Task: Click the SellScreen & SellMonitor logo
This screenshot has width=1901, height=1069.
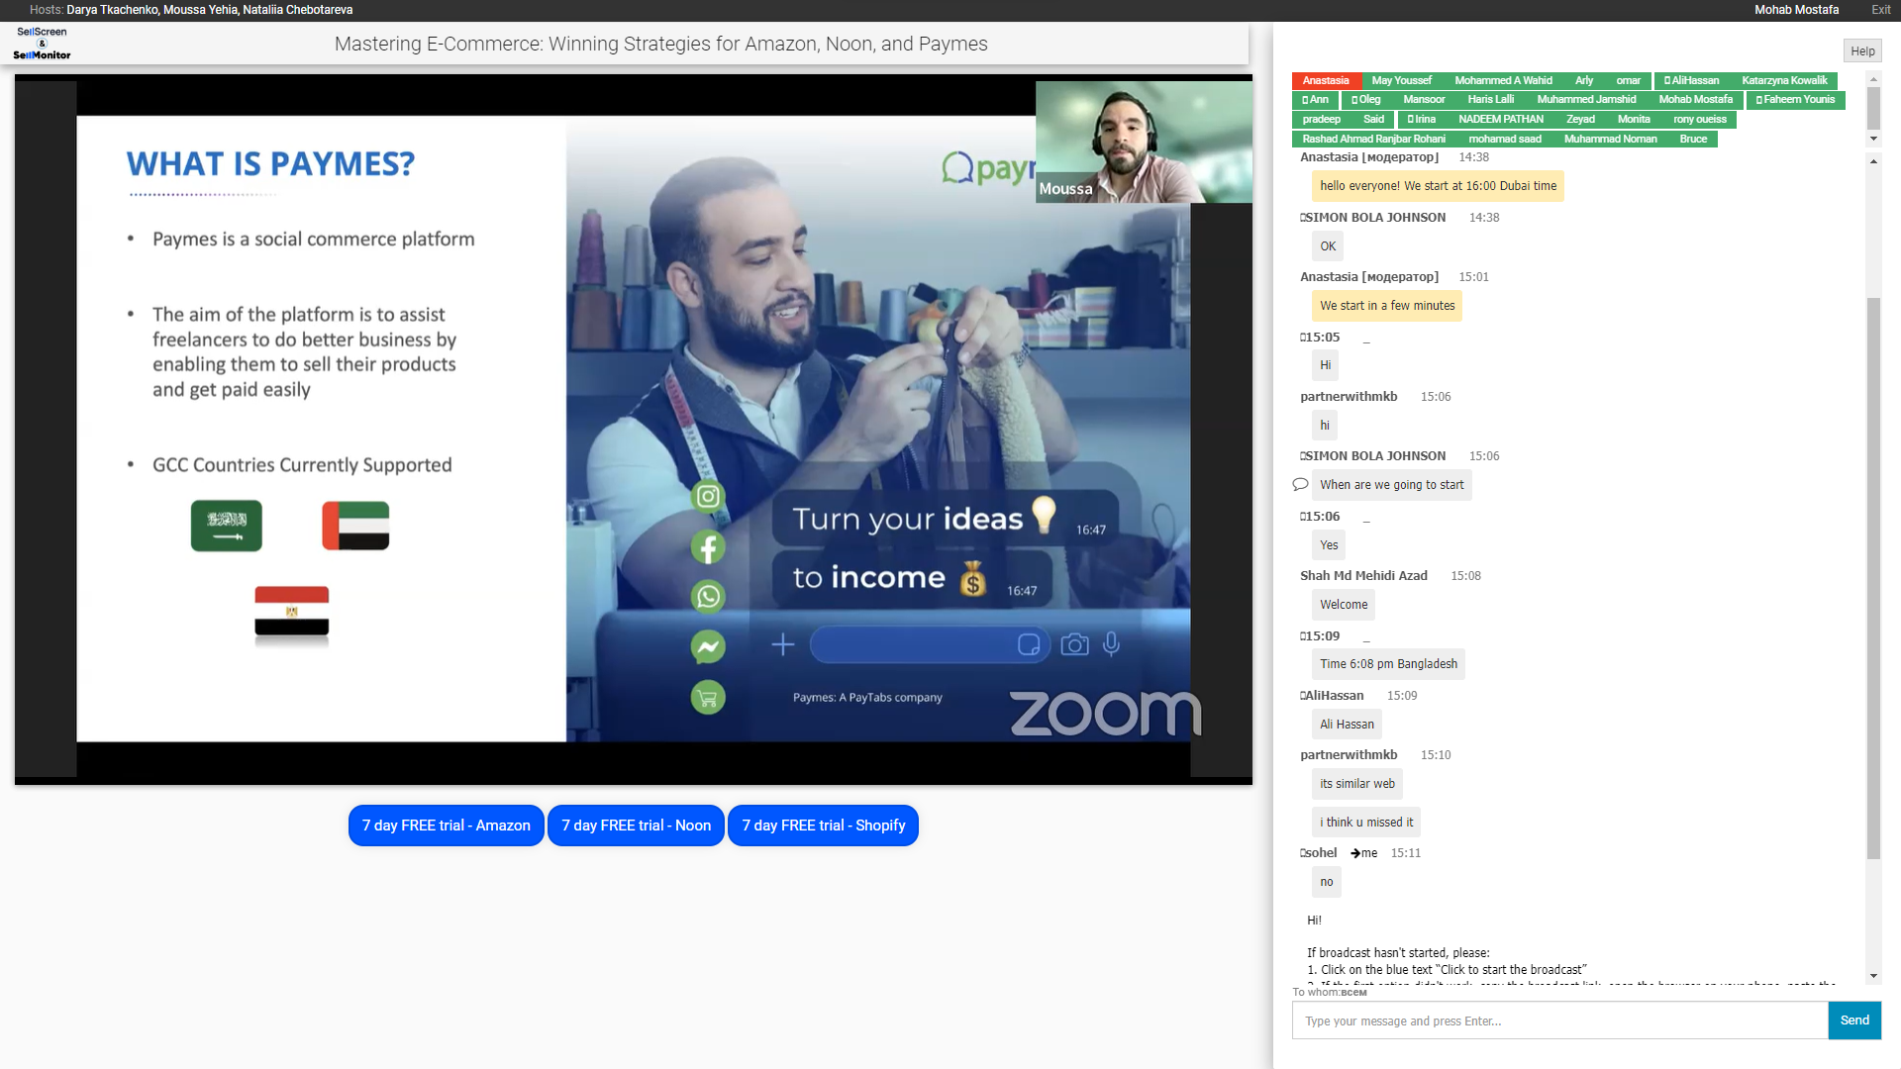Action: [x=42, y=44]
